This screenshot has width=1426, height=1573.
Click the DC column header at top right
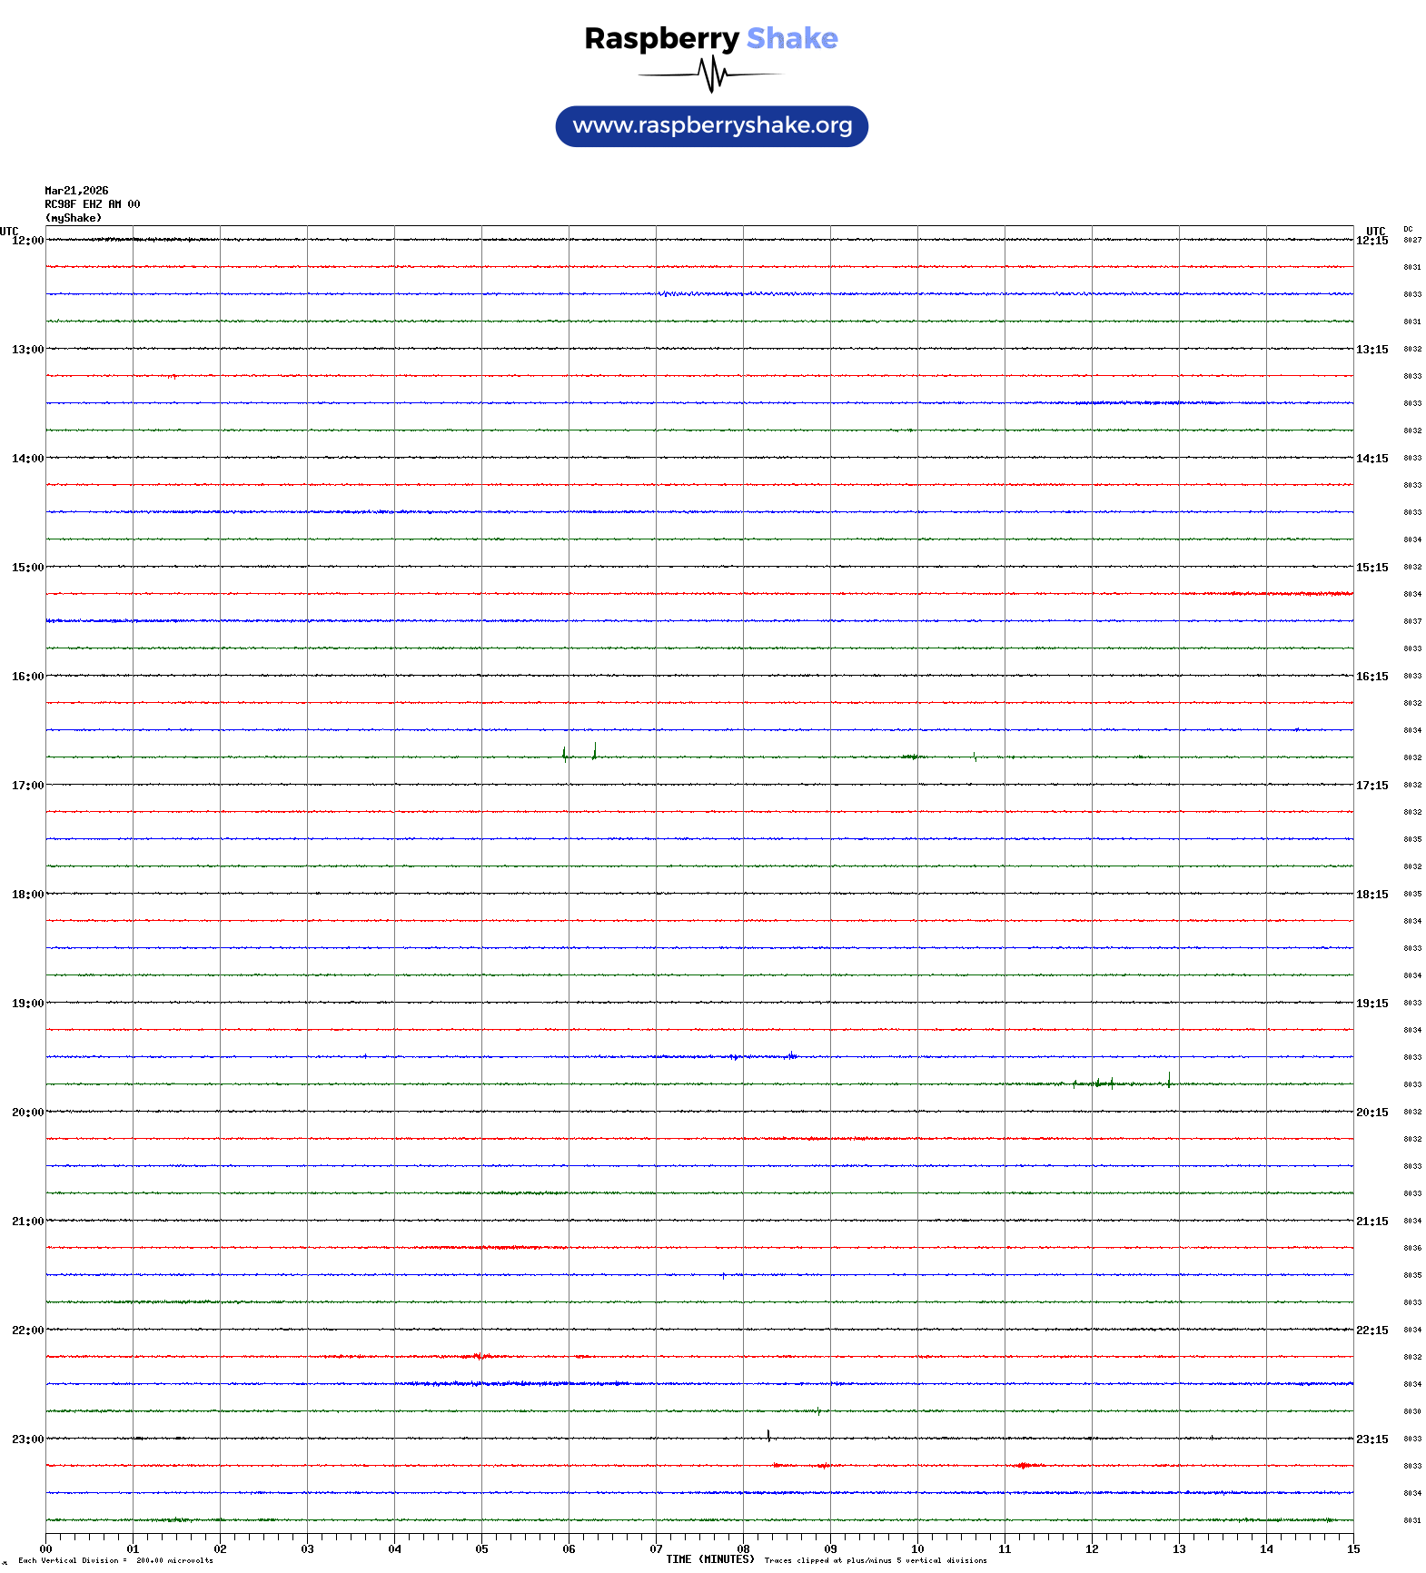1408,229
